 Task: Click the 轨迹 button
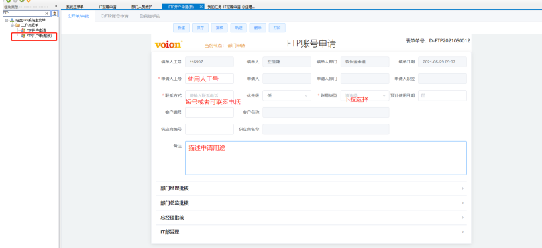(239, 28)
